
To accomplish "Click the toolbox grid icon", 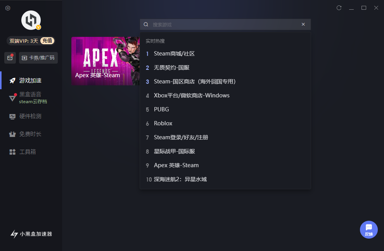I will pyautogui.click(x=12, y=152).
